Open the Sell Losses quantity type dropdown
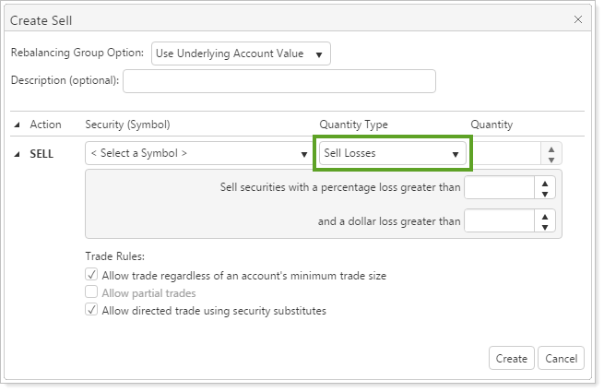 pos(393,153)
